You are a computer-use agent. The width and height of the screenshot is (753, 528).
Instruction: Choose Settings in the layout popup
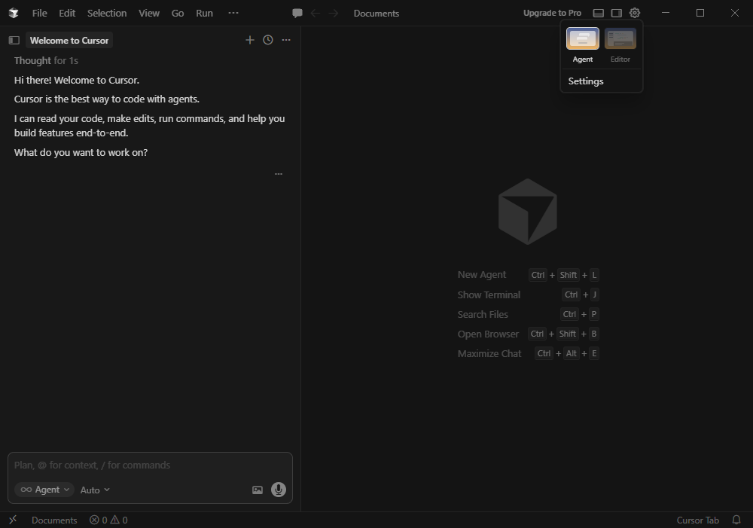[x=586, y=81]
